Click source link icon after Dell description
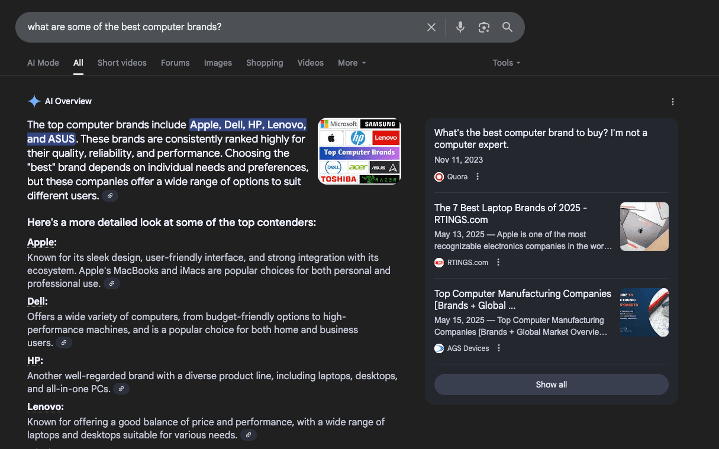Image resolution: width=719 pixels, height=449 pixels. point(64,343)
